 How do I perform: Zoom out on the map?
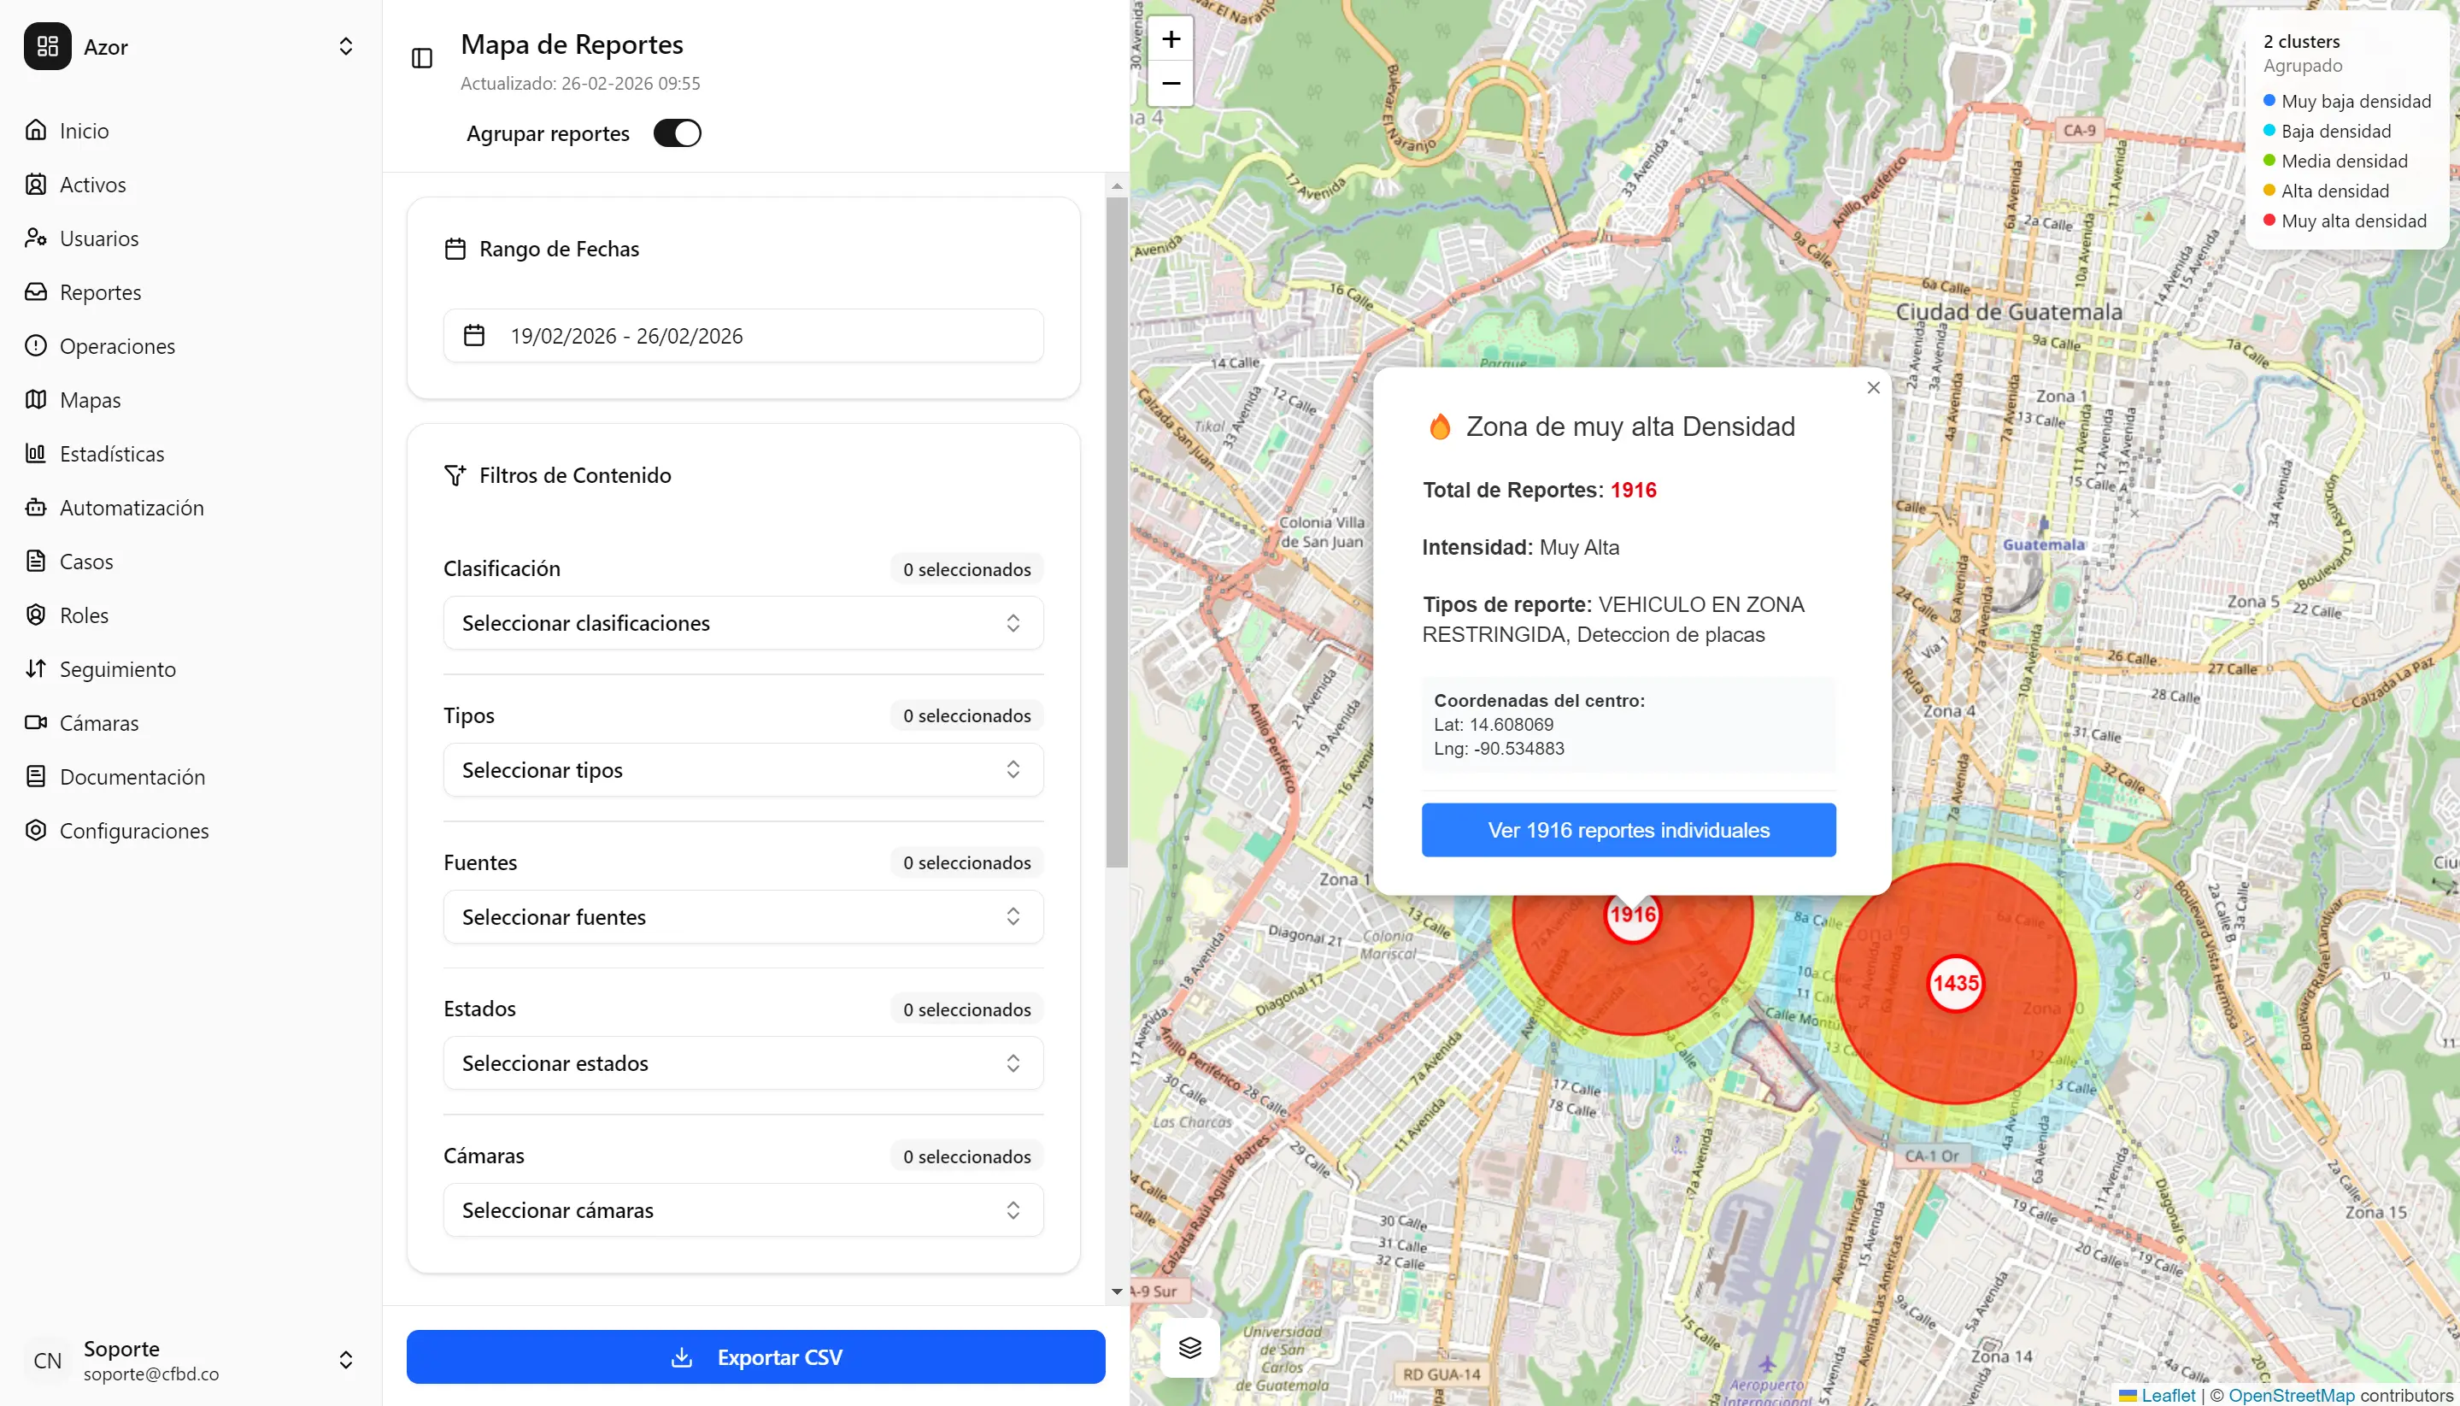click(1170, 84)
